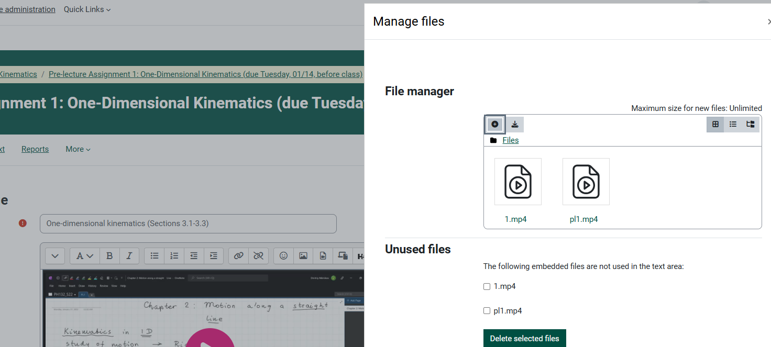Insert an image using the editor toolbar
The image size is (771, 347).
pos(303,255)
